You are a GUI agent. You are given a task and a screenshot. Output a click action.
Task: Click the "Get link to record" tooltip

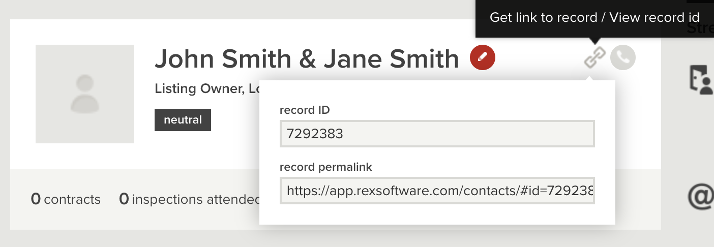[x=594, y=18]
